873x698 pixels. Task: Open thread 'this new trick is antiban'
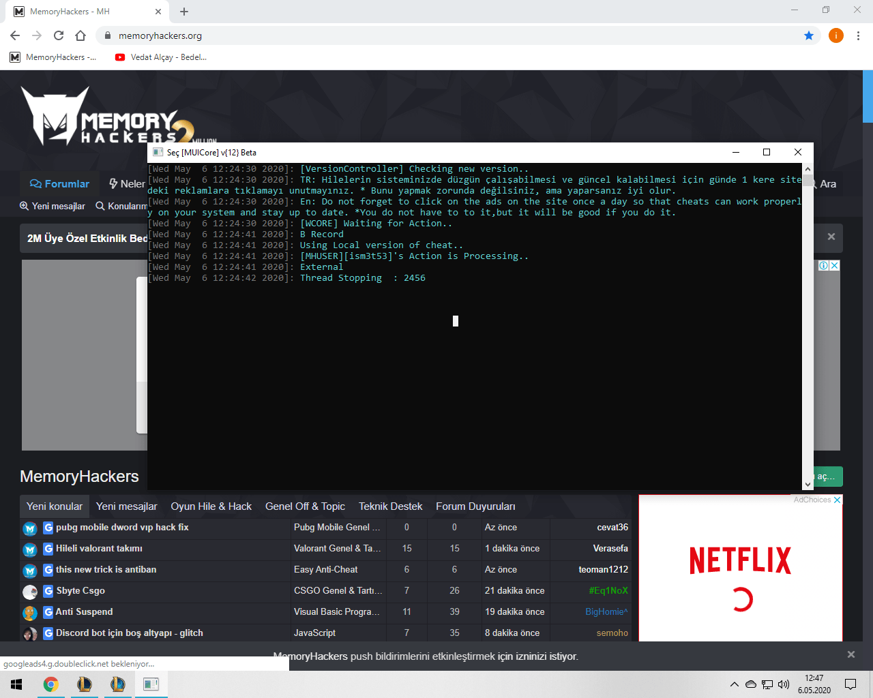(x=106, y=570)
